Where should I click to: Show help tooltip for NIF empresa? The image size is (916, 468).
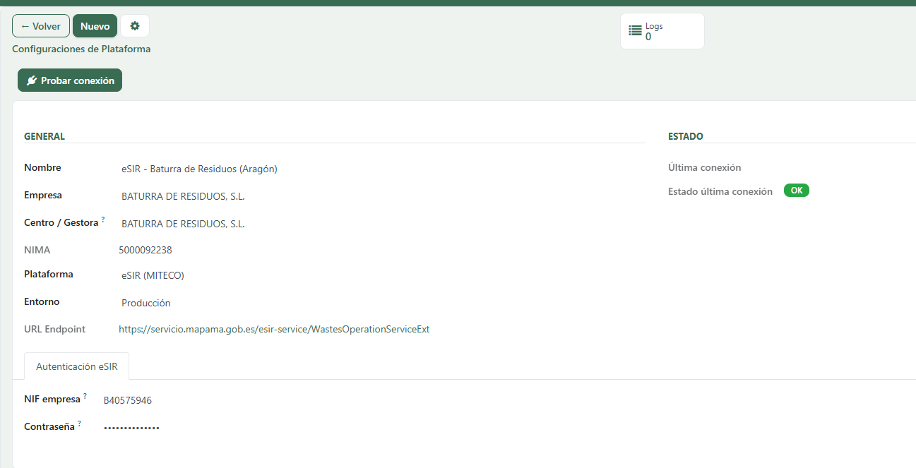click(85, 396)
